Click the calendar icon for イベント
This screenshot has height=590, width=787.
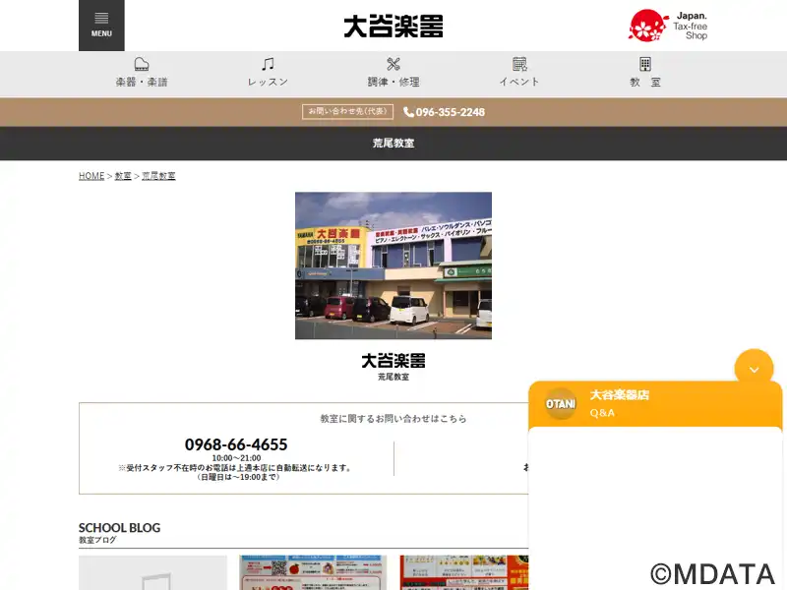click(519, 64)
